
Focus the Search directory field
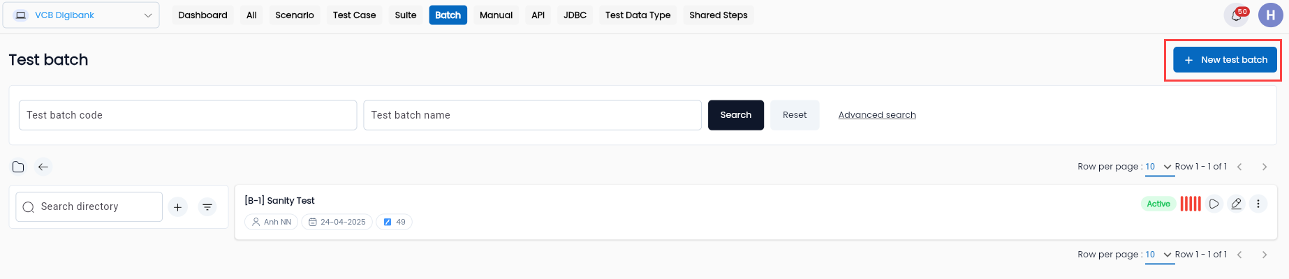pos(89,207)
